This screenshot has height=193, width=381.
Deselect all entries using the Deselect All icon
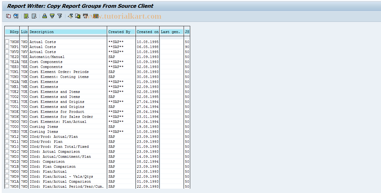point(34,16)
